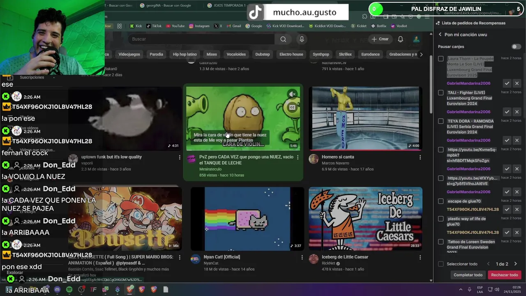Open the Mesirateculo channel link
526x296 pixels.
click(x=211, y=169)
